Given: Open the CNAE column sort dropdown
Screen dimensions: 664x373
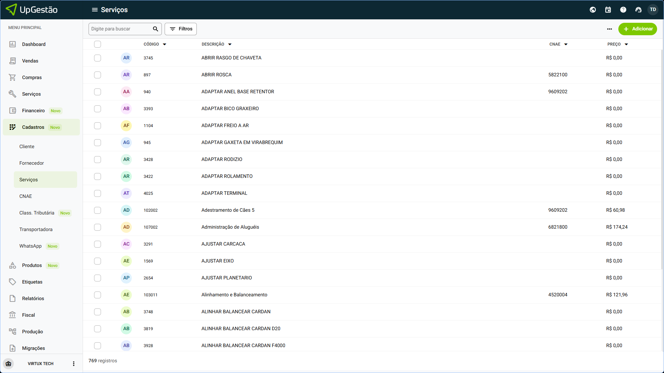Looking at the screenshot, I should click(566, 44).
